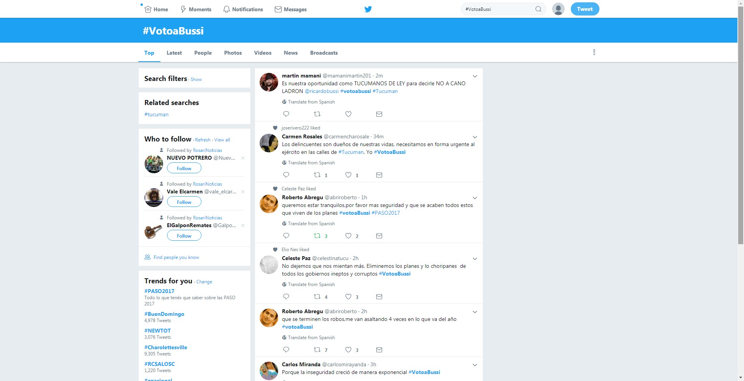
Task: Expand options for Carmen Rosales's tweet
Action: [x=475, y=137]
